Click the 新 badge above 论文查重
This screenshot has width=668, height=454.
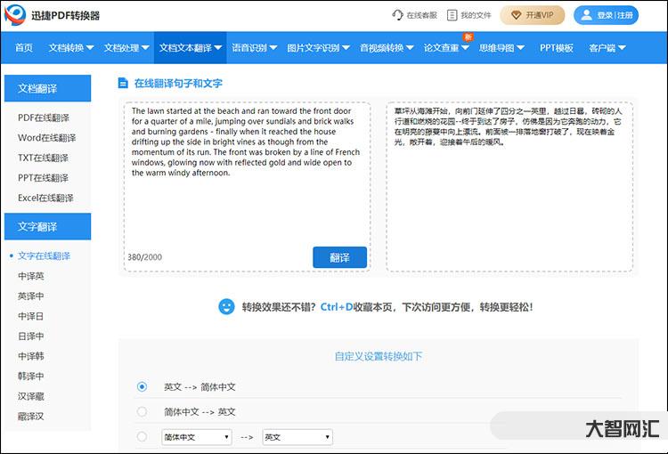point(468,36)
